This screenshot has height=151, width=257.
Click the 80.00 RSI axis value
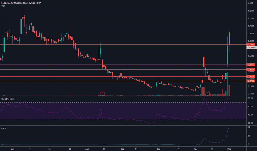(x=250, y=99)
